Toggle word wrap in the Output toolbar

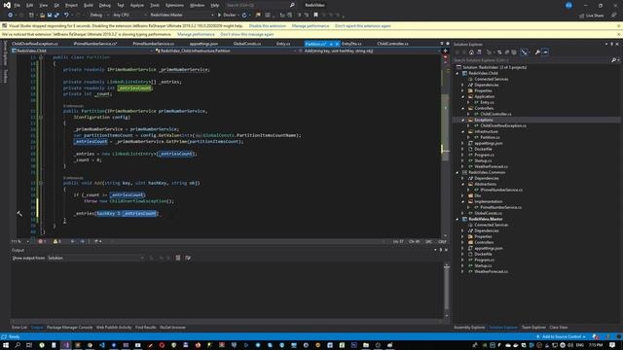188,258
